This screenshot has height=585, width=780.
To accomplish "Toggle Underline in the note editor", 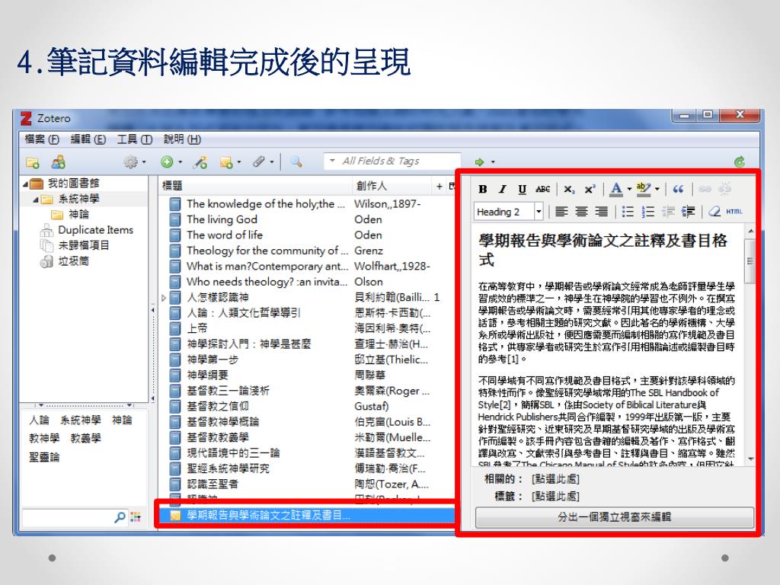I will coord(522,189).
